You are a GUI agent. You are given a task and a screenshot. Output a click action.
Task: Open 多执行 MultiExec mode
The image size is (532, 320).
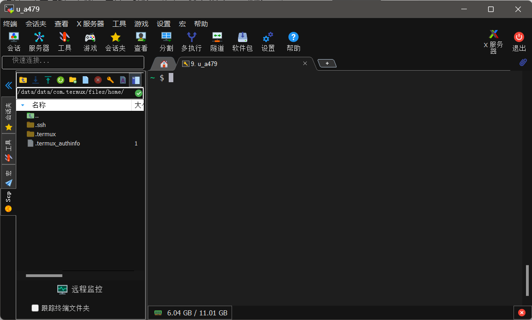[x=191, y=42]
